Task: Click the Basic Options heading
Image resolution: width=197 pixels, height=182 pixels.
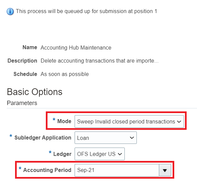Action: pyautogui.click(x=35, y=92)
